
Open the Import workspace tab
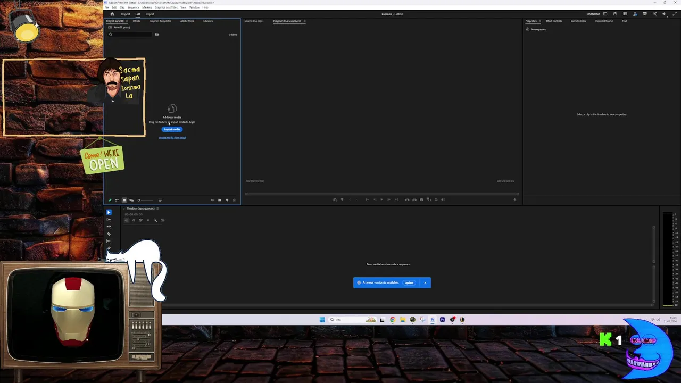click(x=126, y=14)
